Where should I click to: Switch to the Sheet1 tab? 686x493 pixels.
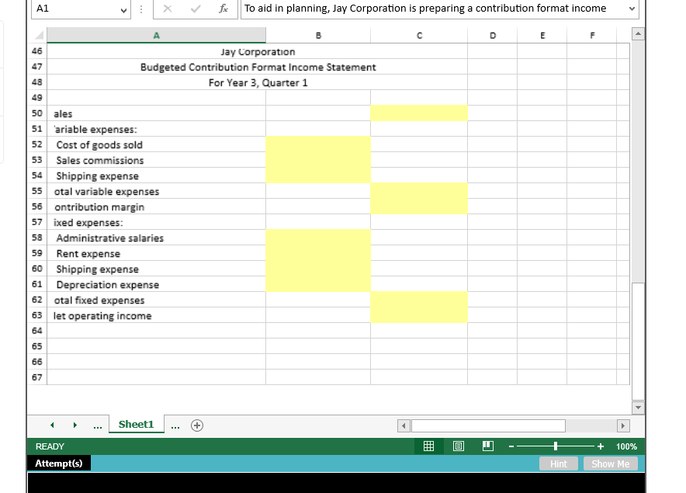coord(136,425)
